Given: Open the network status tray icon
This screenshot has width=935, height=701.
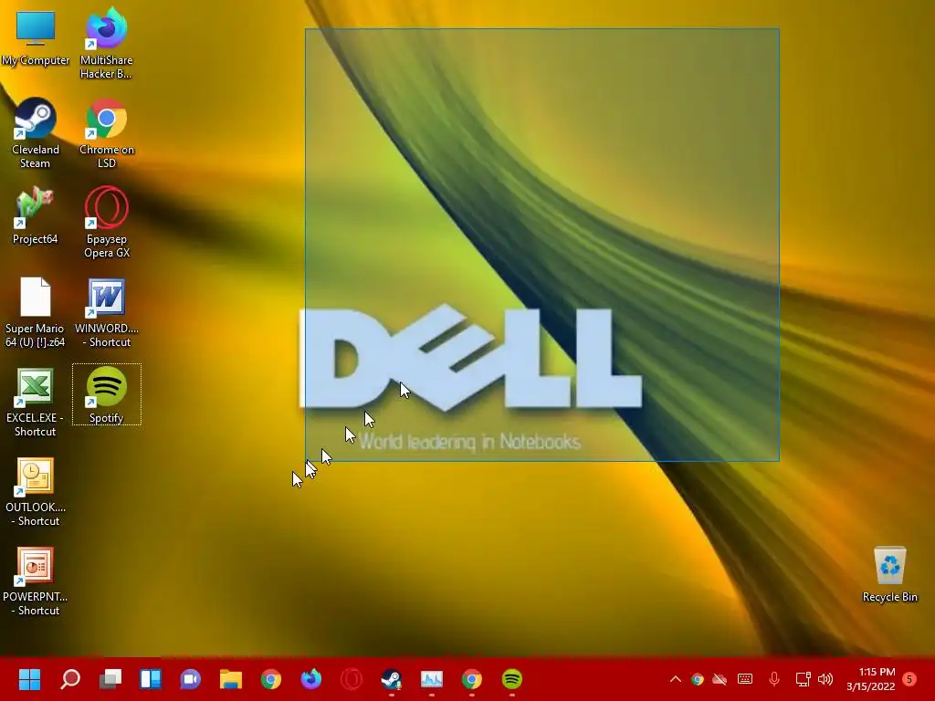Looking at the screenshot, I should (x=803, y=679).
